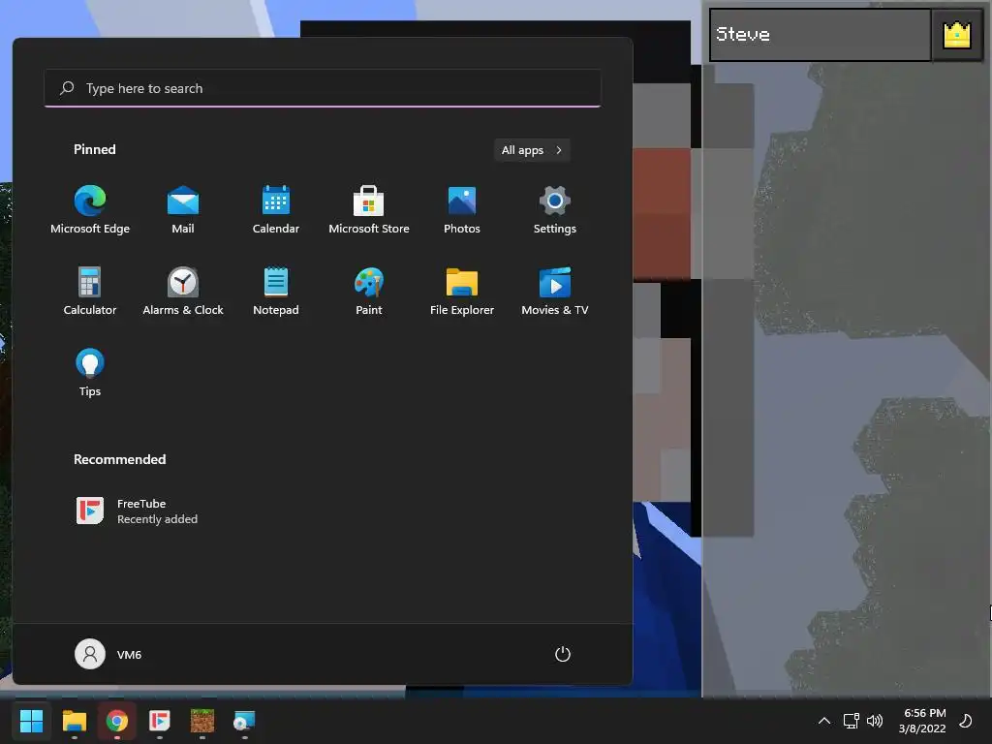Open Microsoft Edge from pinned apps
This screenshot has height=744, width=992.
[90, 210]
